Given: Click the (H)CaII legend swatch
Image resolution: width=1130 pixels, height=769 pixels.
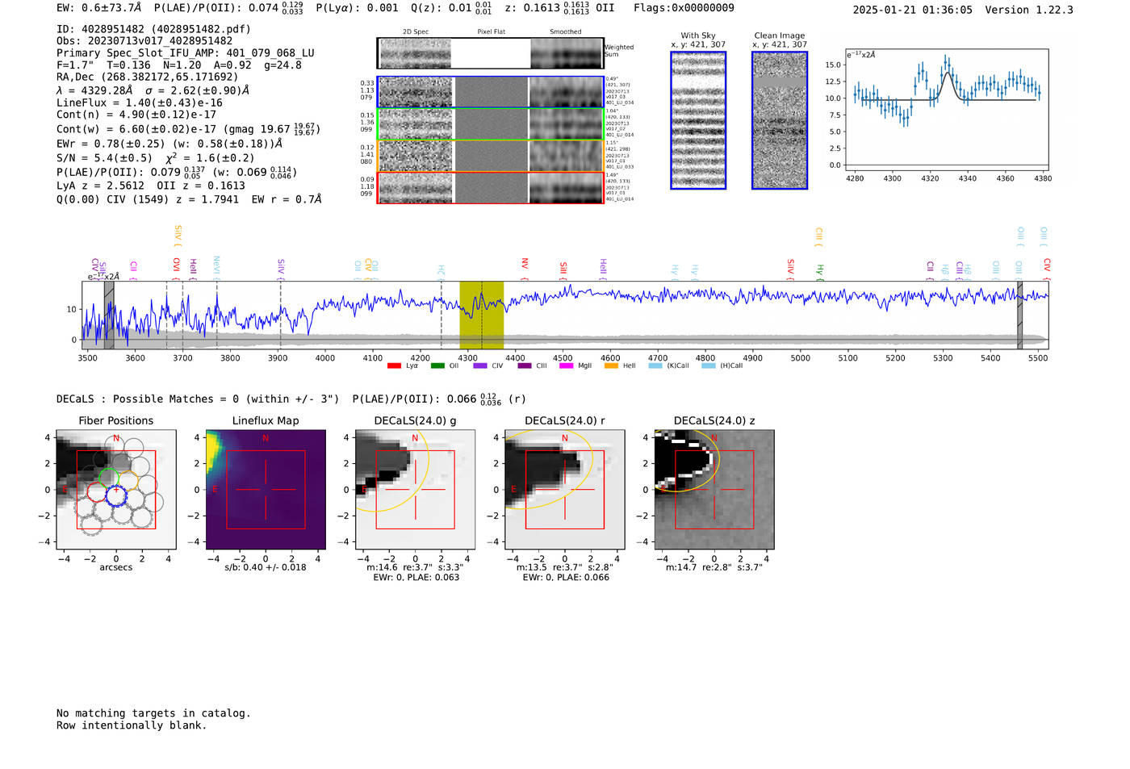Looking at the screenshot, I should point(709,366).
